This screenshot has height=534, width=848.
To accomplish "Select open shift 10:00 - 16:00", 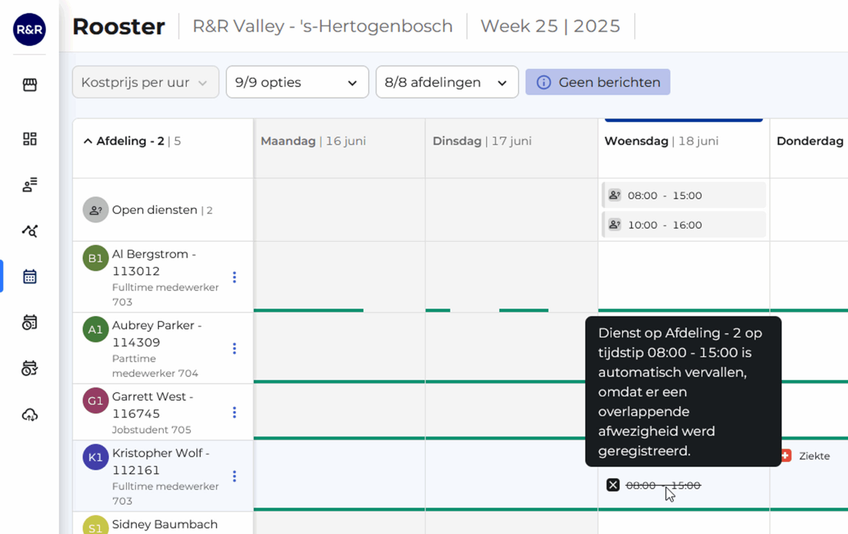I will click(683, 225).
